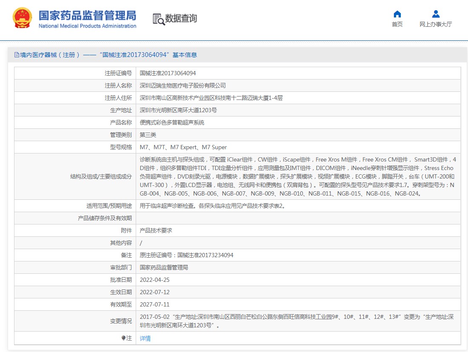
Task: Click the document icon before 境内医疗器械
Action: click(x=17, y=55)
